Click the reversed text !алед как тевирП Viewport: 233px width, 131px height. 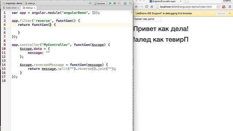coord(161,40)
